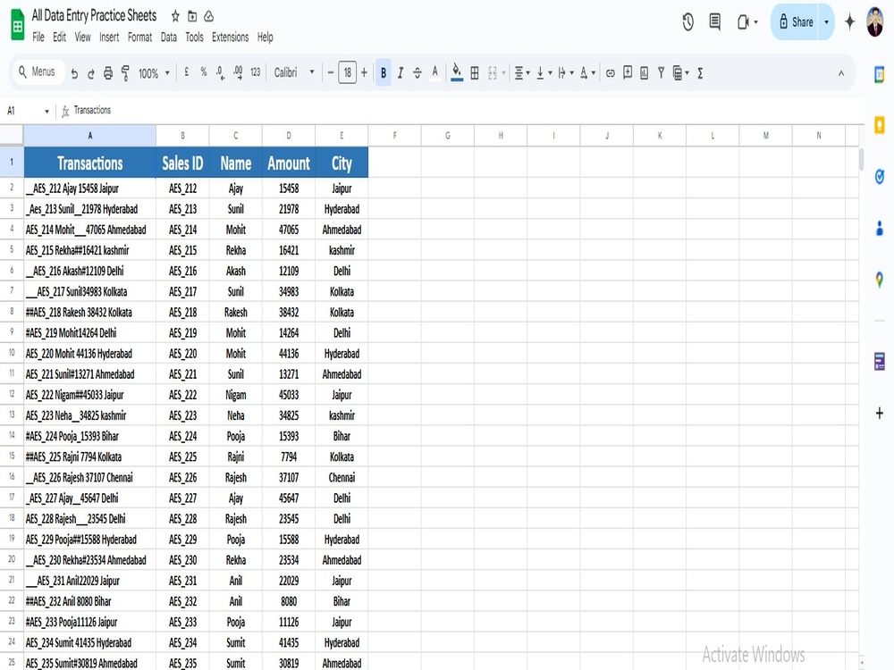Open the Data menu
The width and height of the screenshot is (894, 670).
tap(169, 37)
